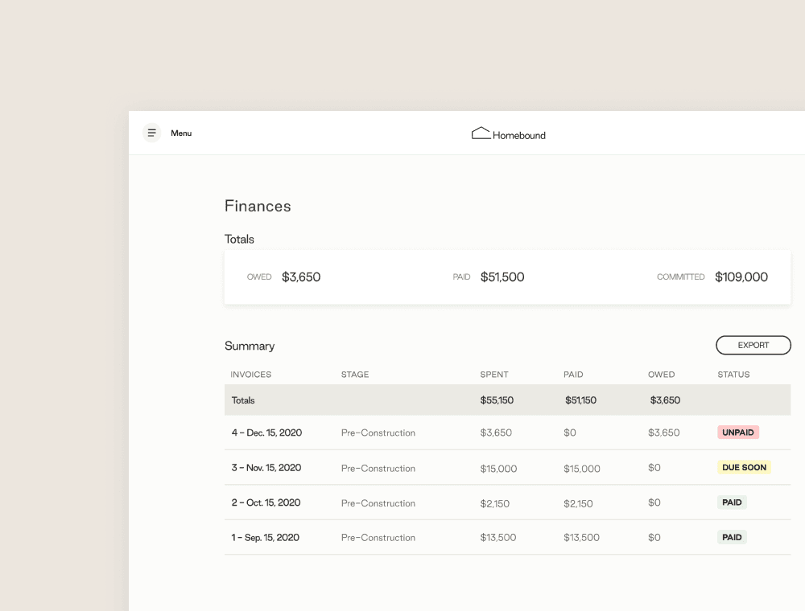Click Totals row spent value $55,150

[x=497, y=400]
